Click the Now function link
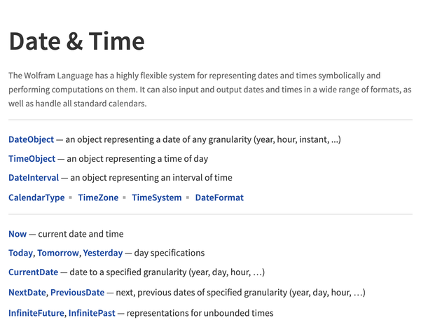The width and height of the screenshot is (421, 327). pyautogui.click(x=18, y=234)
